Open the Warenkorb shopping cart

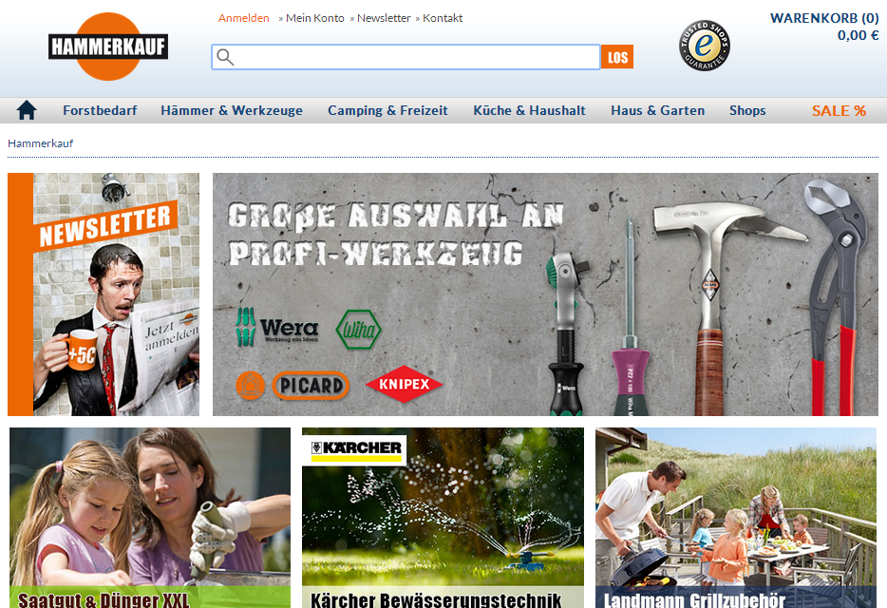824,18
